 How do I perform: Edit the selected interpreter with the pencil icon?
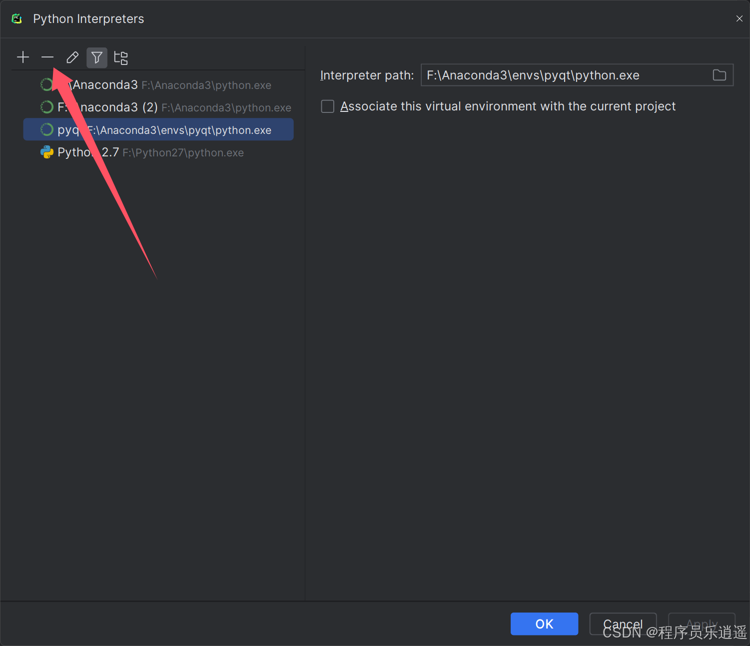[72, 57]
